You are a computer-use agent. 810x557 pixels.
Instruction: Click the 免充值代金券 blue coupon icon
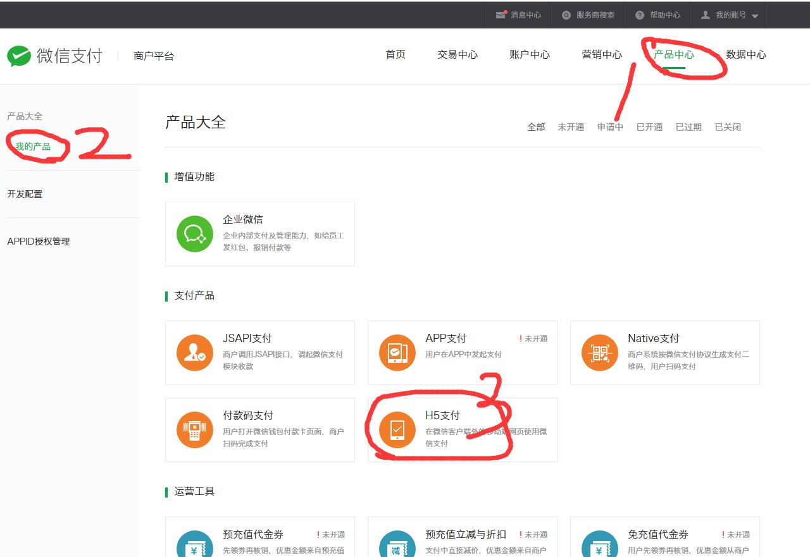click(600, 544)
